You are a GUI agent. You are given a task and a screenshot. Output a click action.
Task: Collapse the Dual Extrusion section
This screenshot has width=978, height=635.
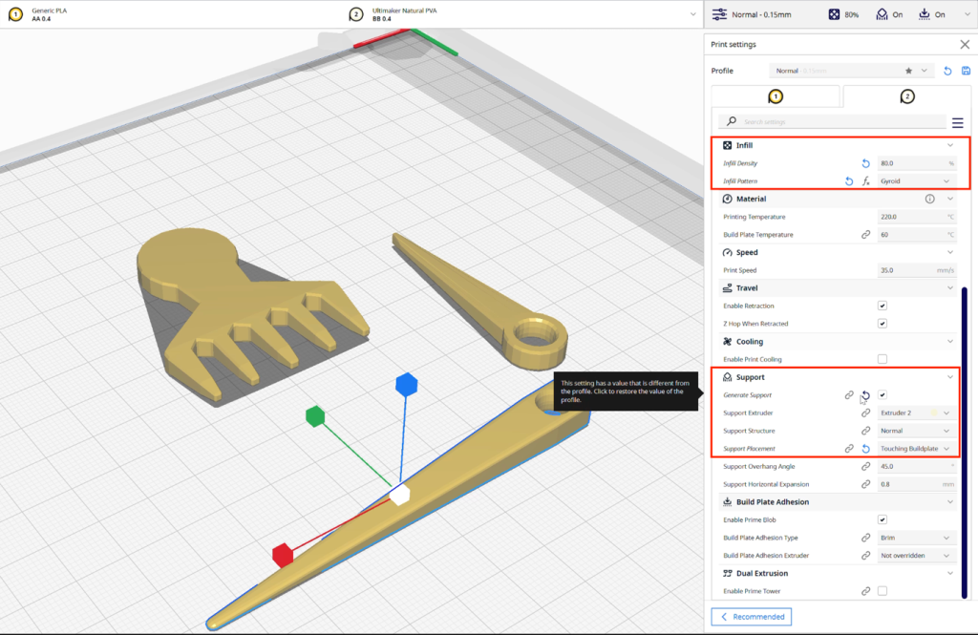950,573
